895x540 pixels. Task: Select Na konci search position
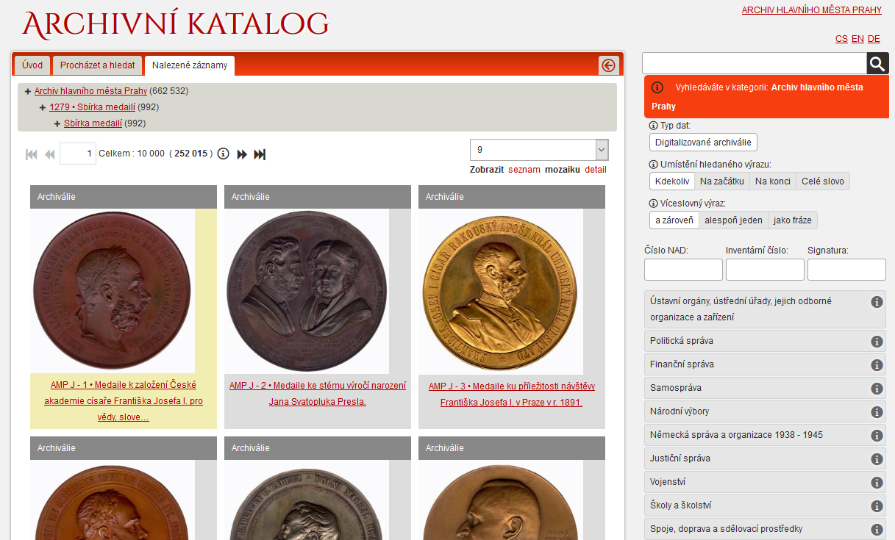coord(773,181)
